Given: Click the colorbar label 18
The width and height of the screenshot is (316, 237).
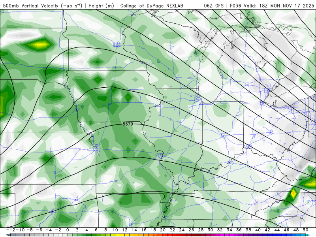Looking at the screenshot, I should coord(153,230).
